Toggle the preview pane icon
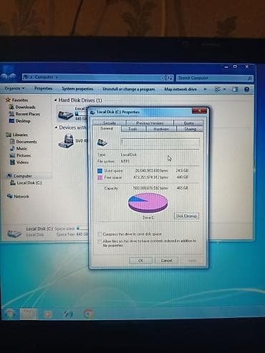 click(x=235, y=90)
